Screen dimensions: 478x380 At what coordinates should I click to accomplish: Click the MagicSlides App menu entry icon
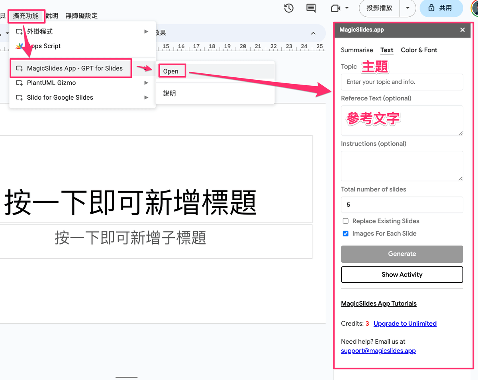(19, 68)
